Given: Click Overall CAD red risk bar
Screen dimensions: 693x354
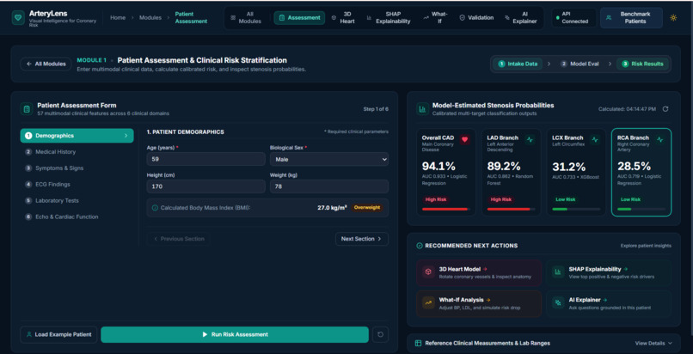Looking at the screenshot, I should (446, 210).
